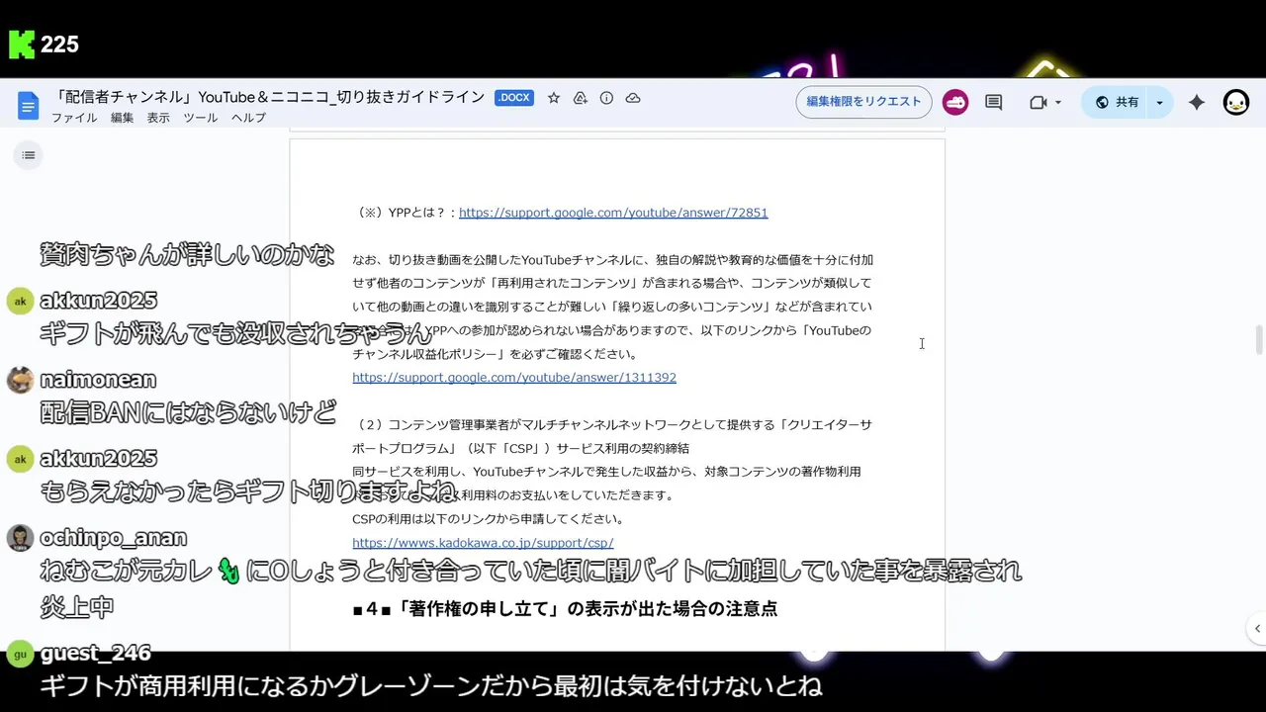Show the document outline icon
Screen dimensions: 1266x712
(x=28, y=155)
